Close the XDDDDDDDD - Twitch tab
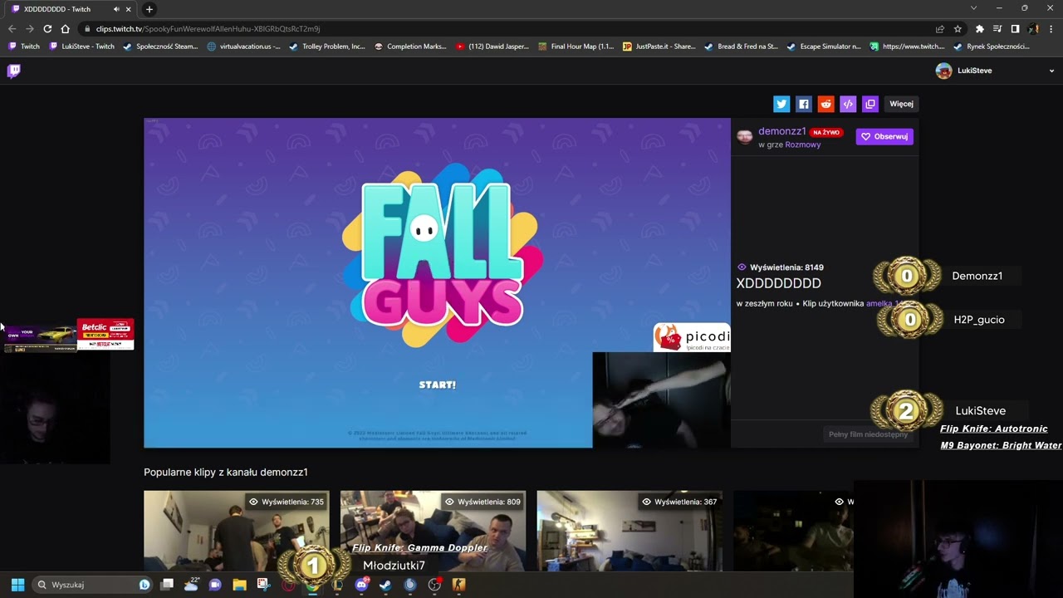 point(128,9)
